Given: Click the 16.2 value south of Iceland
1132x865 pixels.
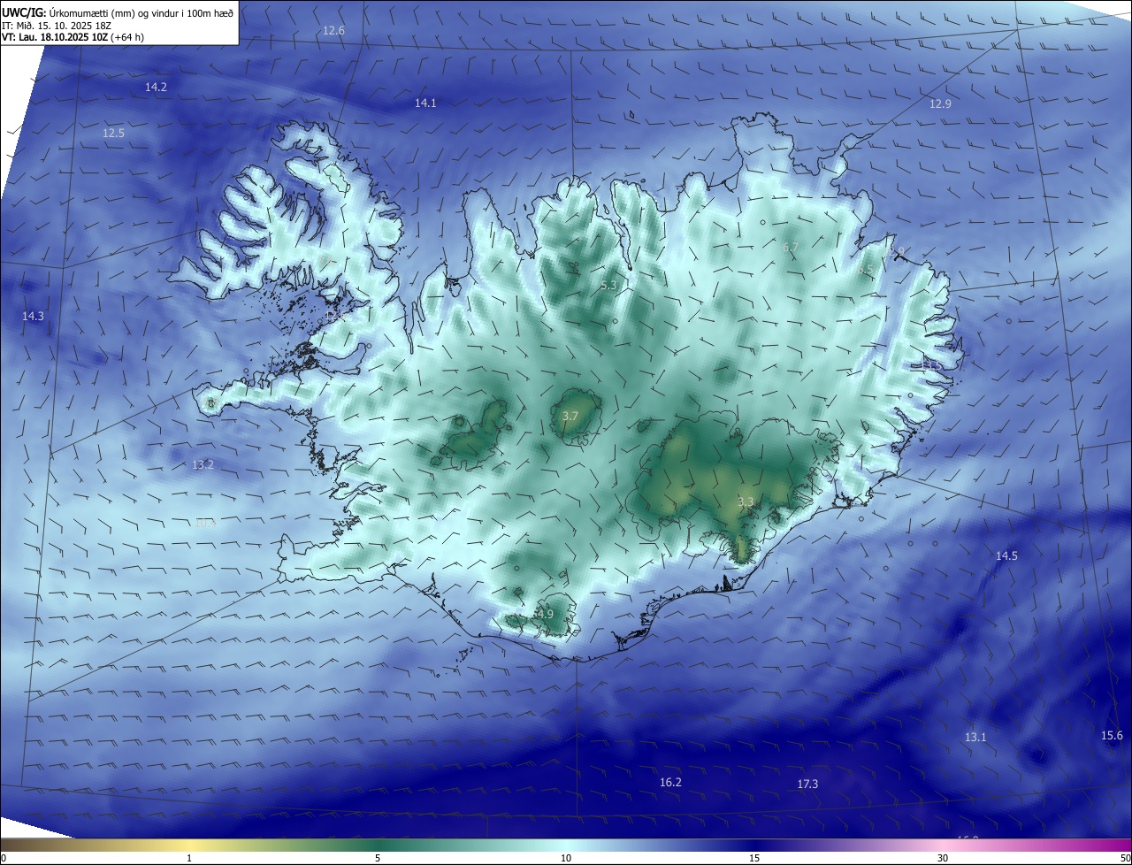Looking at the screenshot, I should [x=670, y=782].
